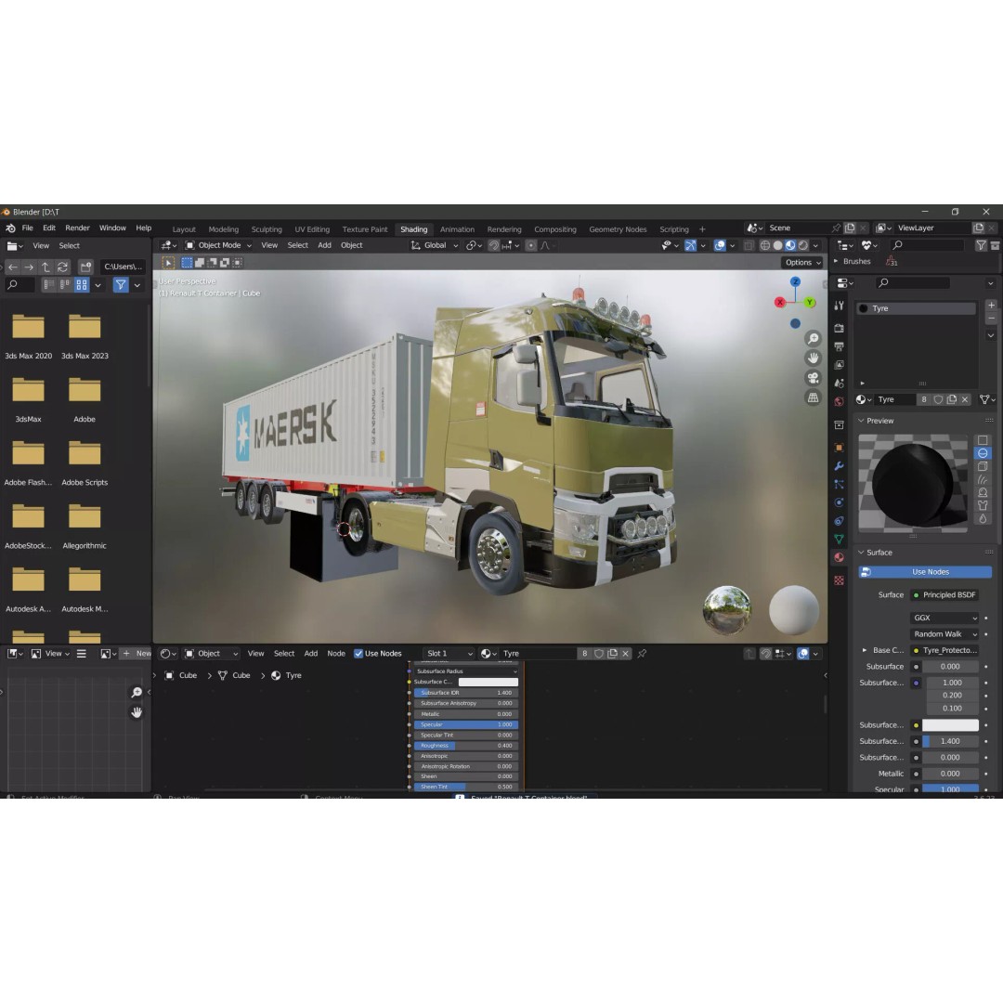
Task: Open Slot 1 material slot dropdown
Action: 449,654
